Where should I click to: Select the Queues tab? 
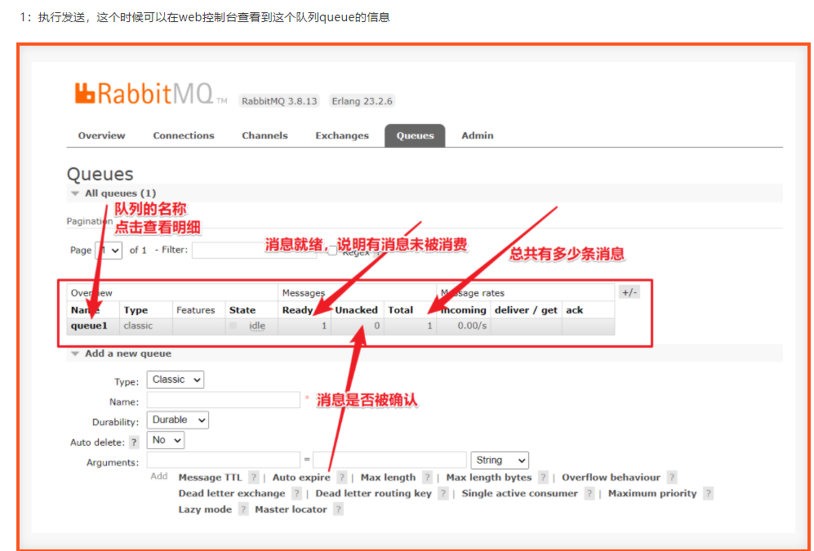[415, 136]
